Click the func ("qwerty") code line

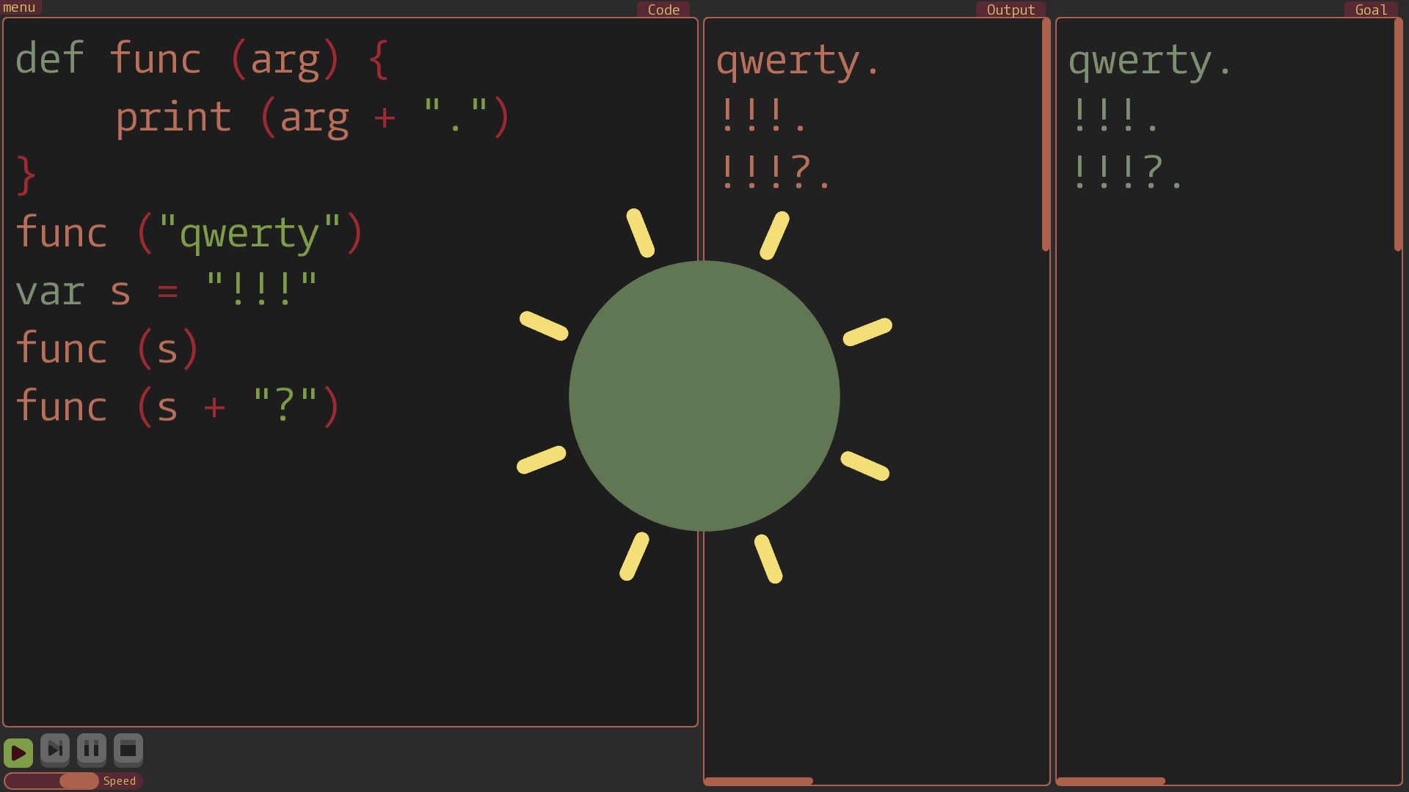click(x=189, y=233)
